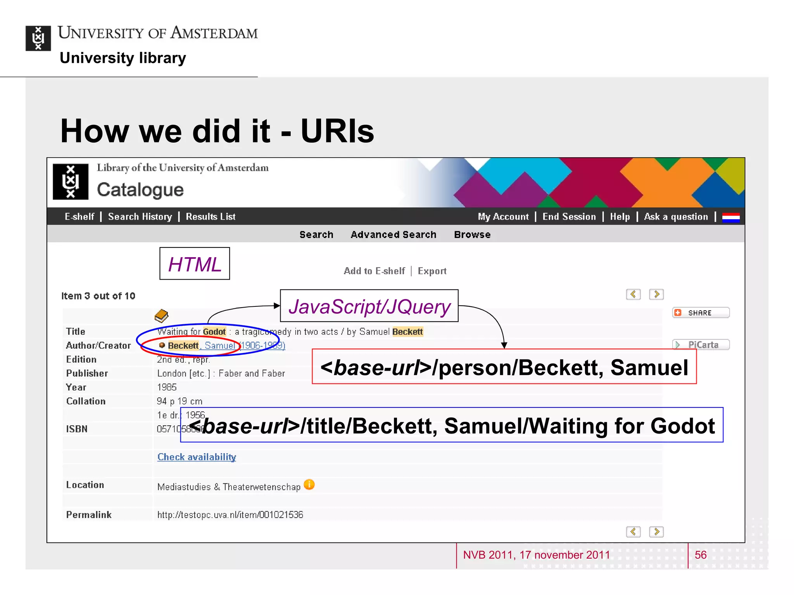Click the 'Waiting for Godot' title text

[x=192, y=332]
